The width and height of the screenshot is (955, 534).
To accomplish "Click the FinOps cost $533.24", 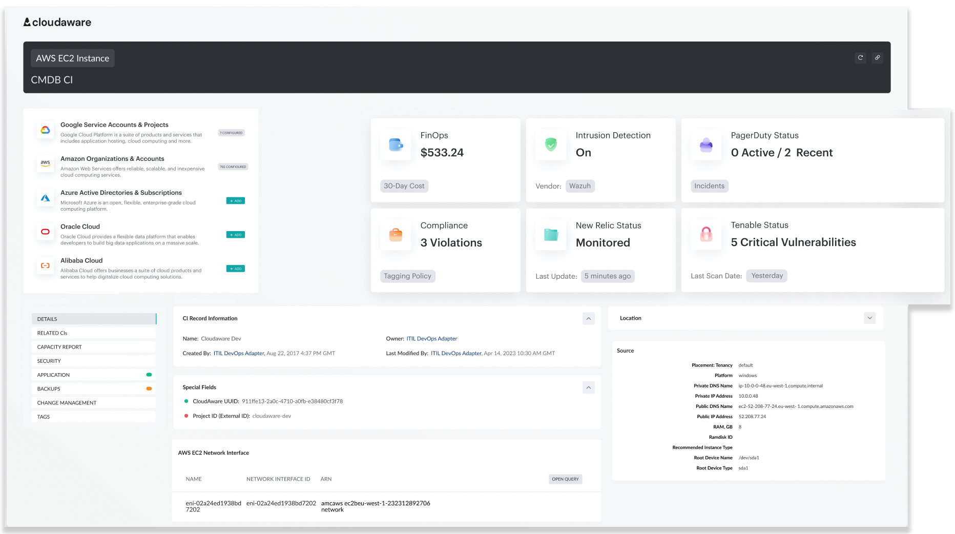I will [x=442, y=153].
